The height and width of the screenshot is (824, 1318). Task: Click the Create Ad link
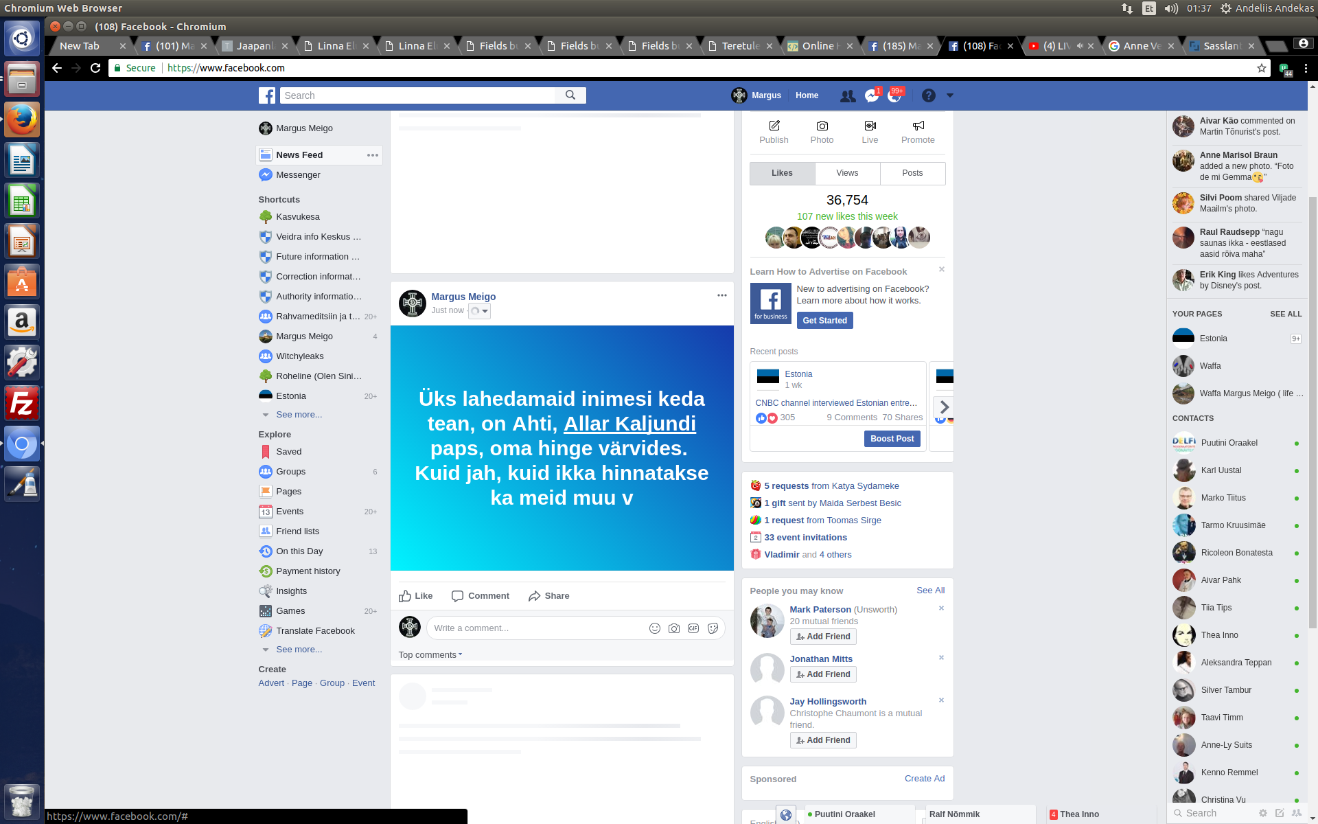(x=924, y=779)
